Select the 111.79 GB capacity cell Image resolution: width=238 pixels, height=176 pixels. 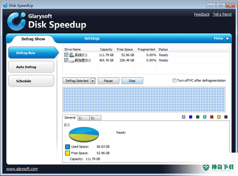coord(106,55)
